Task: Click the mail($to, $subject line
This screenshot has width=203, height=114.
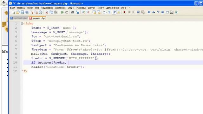Action: tap(71, 54)
